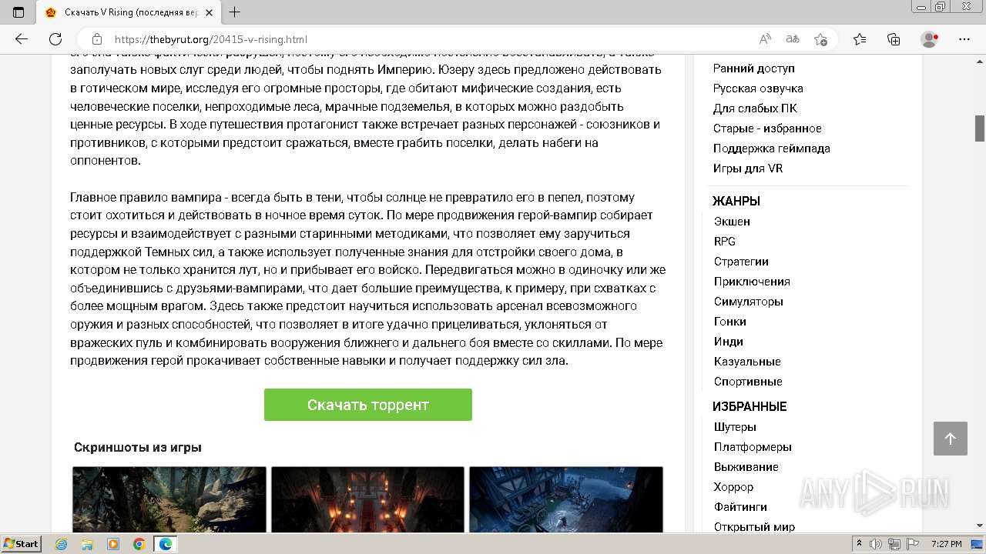The image size is (986, 554).
Task: Click the address bar URL field
Action: pyautogui.click(x=431, y=39)
